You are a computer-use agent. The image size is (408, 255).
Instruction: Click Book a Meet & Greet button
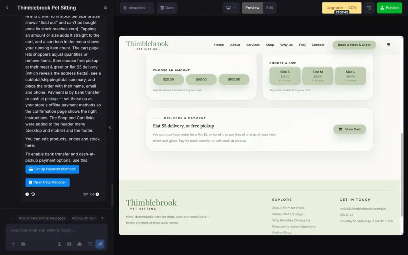(354, 45)
